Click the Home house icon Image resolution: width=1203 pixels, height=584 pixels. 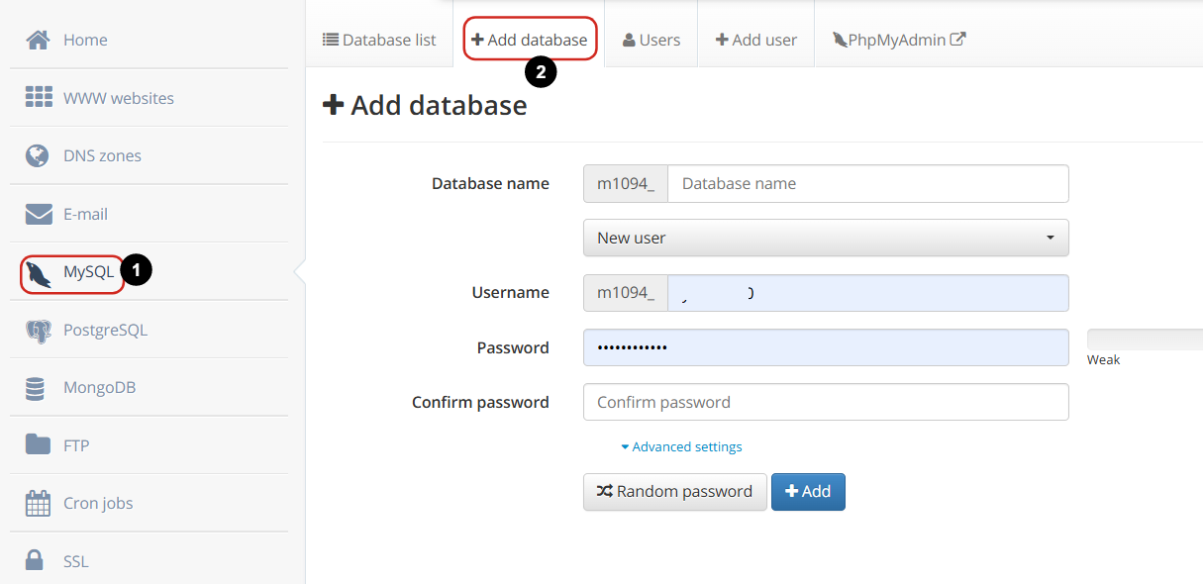pos(38,41)
